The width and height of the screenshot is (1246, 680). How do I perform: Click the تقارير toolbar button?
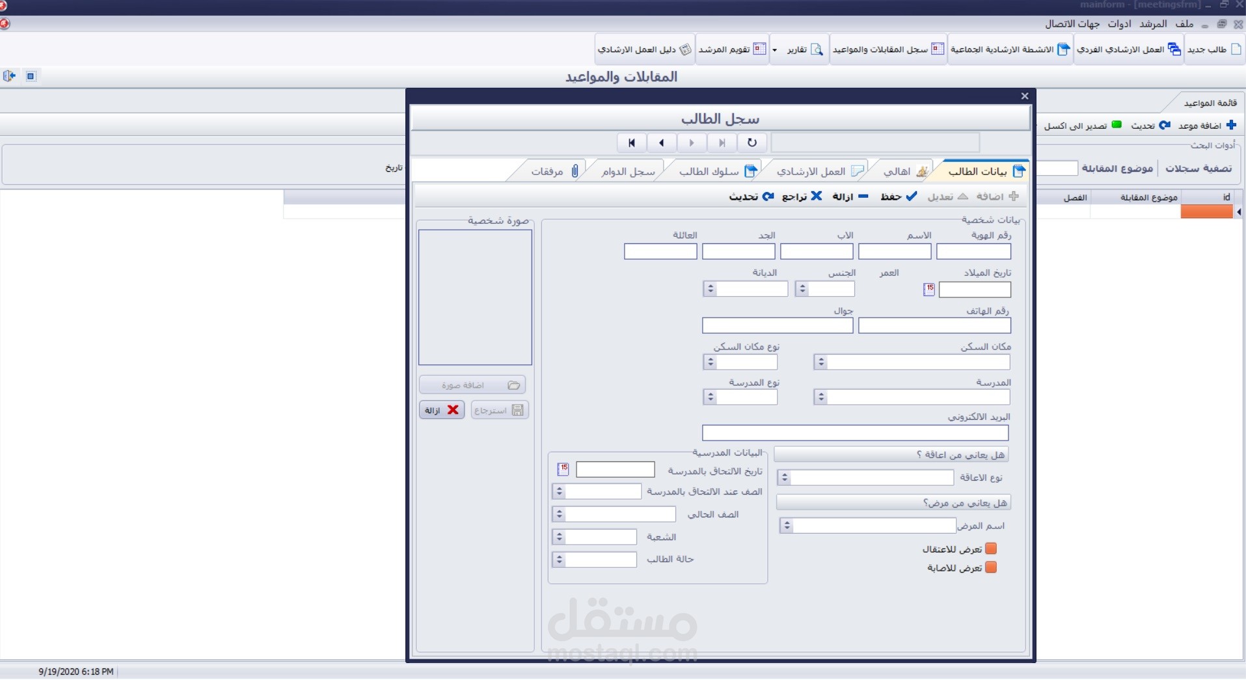coord(806,49)
